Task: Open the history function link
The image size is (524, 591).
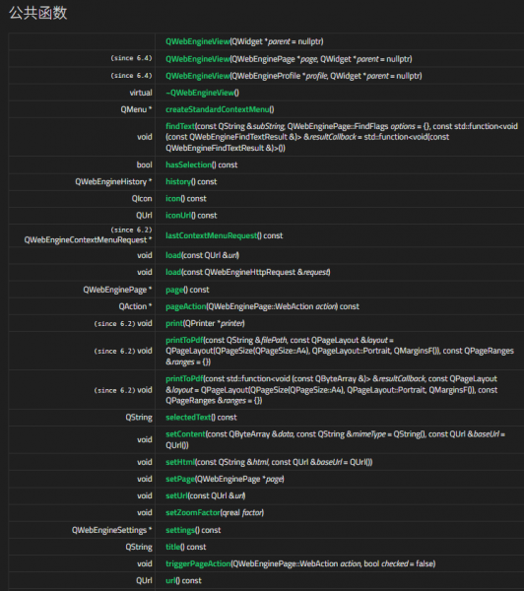Action: [x=178, y=181]
